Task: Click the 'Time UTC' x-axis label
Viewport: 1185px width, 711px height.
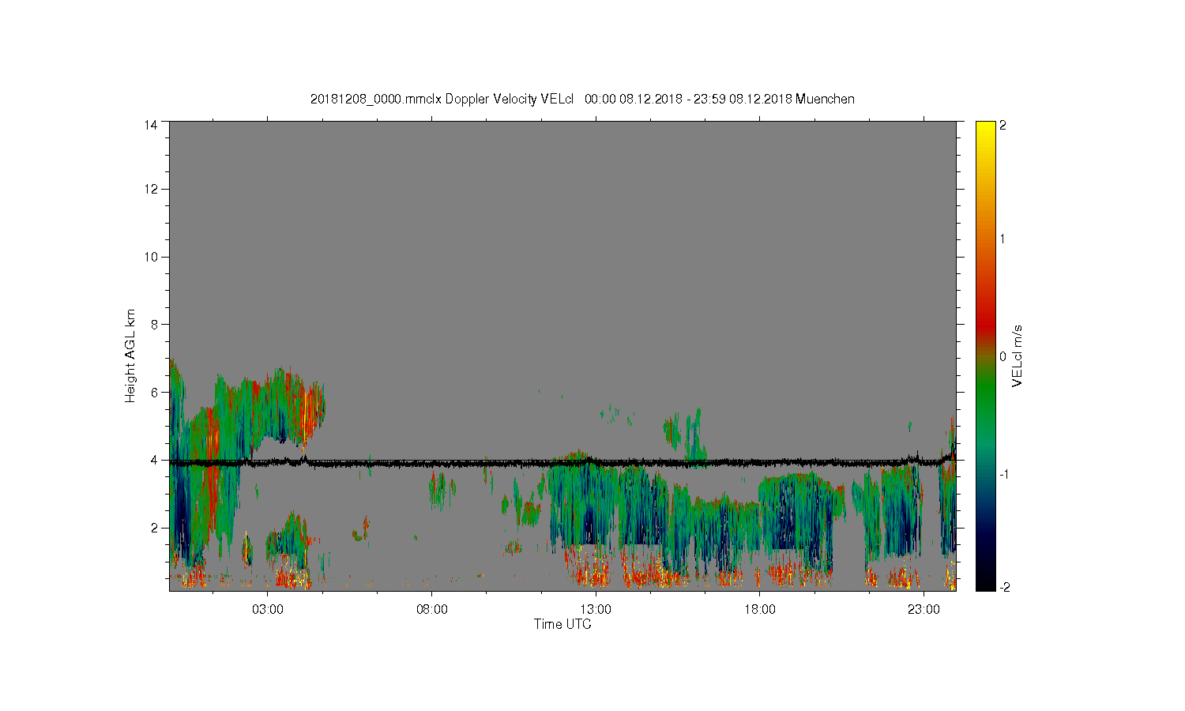Action: [562, 624]
